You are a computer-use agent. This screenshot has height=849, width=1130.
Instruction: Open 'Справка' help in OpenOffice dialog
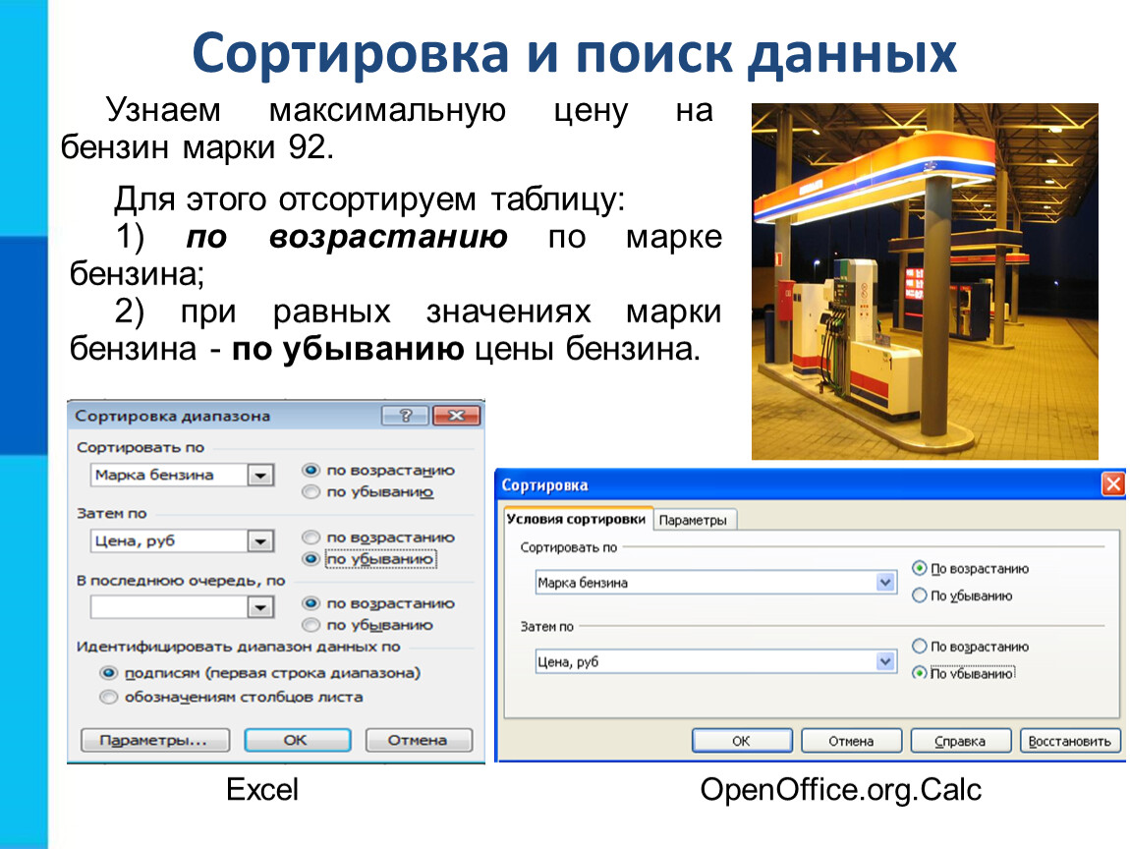(x=961, y=741)
